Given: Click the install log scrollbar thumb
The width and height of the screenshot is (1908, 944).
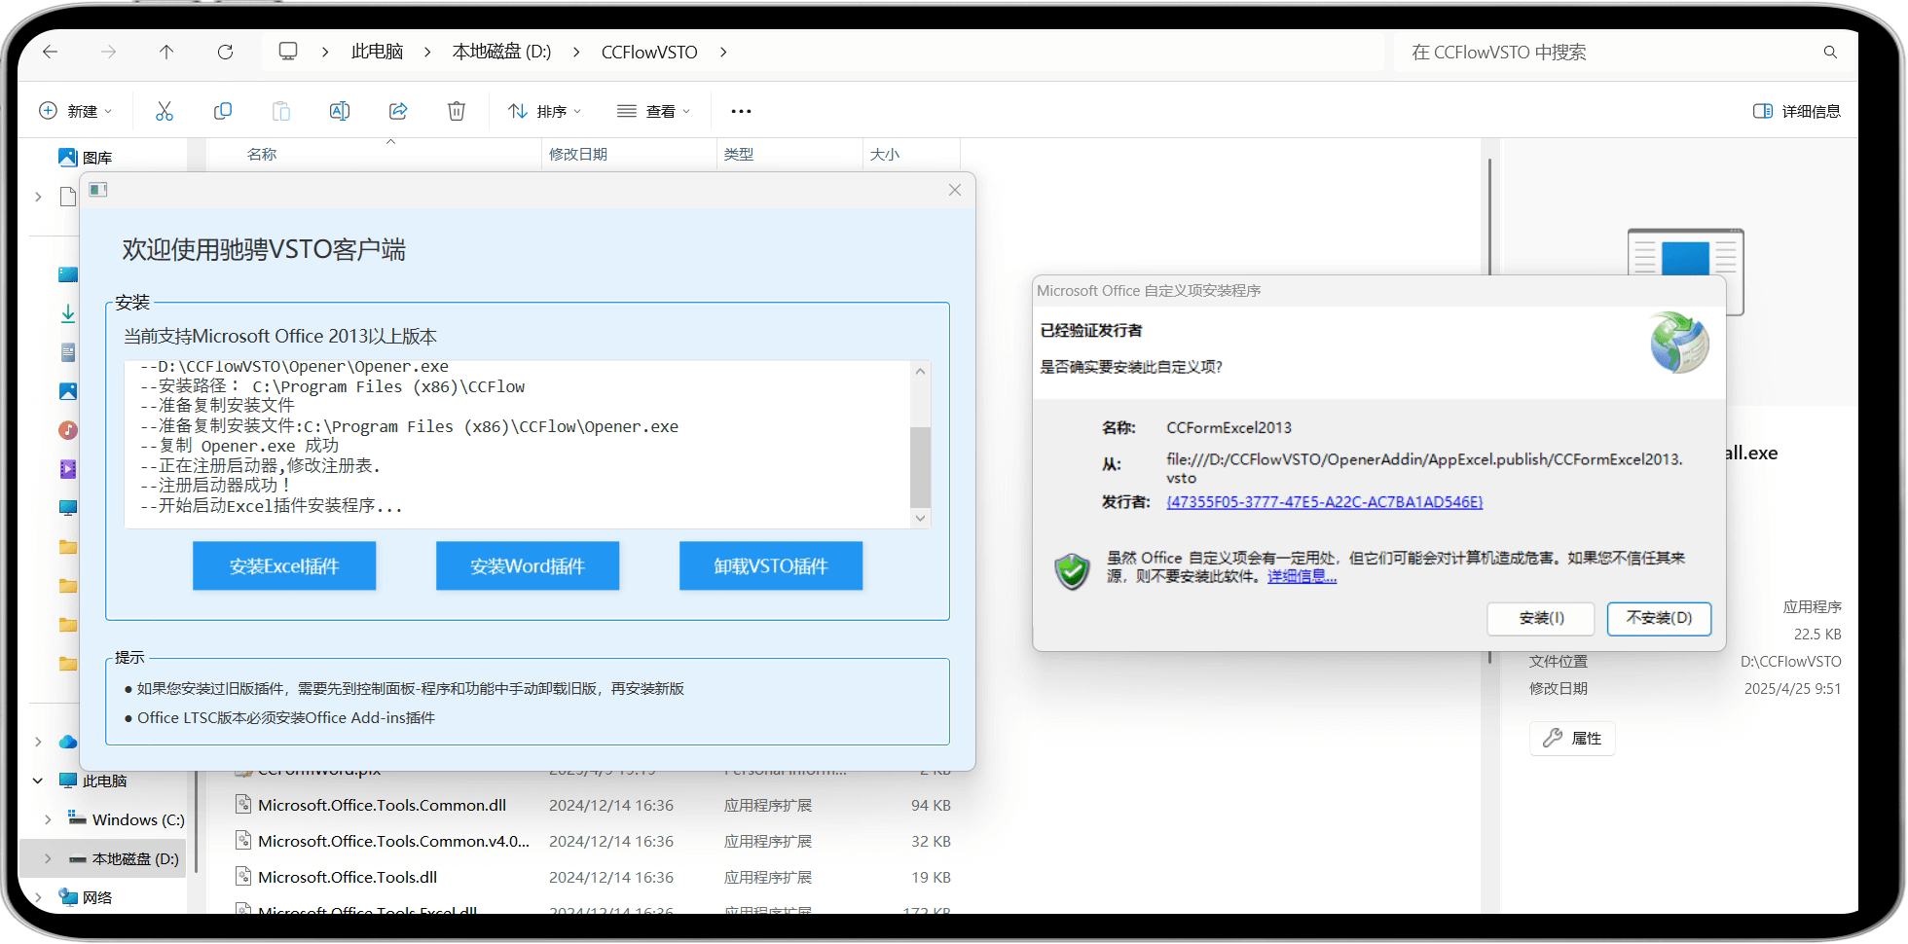Looking at the screenshot, I should [x=920, y=467].
